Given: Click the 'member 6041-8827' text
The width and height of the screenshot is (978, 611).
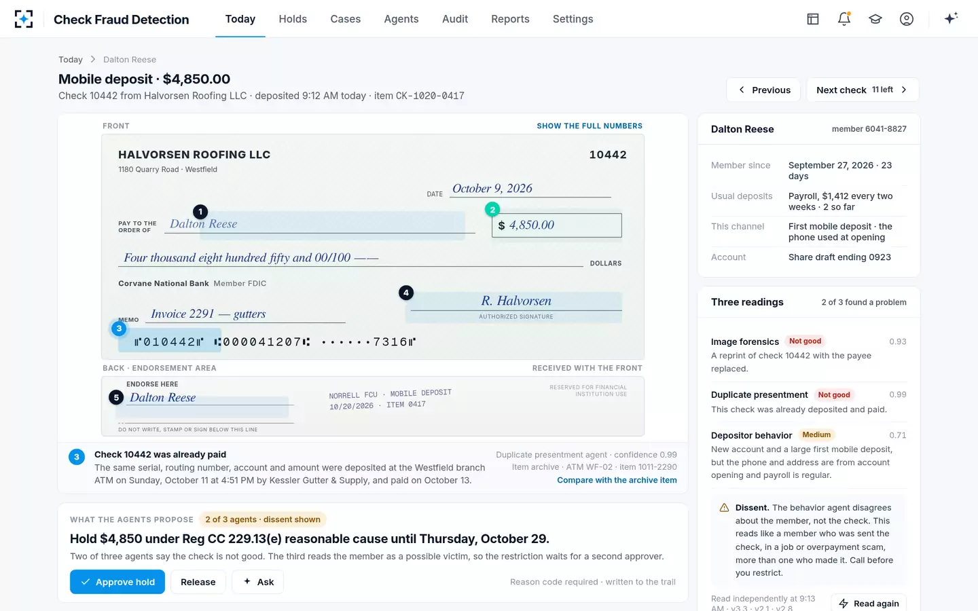Looking at the screenshot, I should (x=869, y=129).
